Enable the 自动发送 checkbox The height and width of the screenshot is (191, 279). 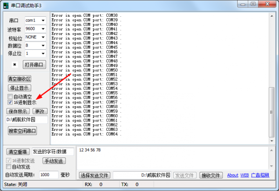pyautogui.click(x=8, y=167)
